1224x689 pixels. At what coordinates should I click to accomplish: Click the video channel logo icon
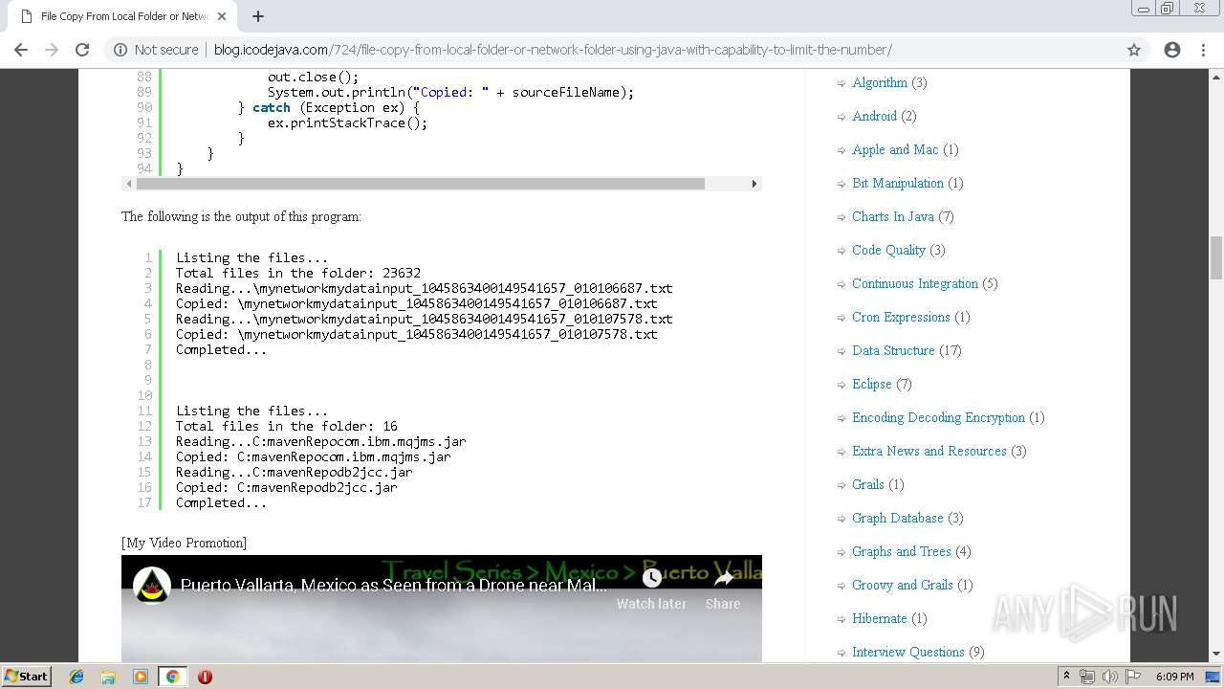(x=151, y=585)
